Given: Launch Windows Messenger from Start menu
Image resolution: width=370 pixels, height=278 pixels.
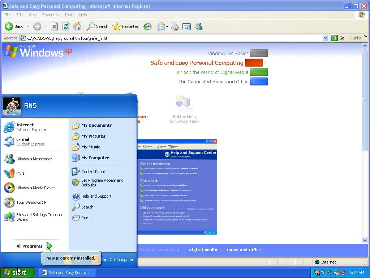Looking at the screenshot, I should click(34, 159).
